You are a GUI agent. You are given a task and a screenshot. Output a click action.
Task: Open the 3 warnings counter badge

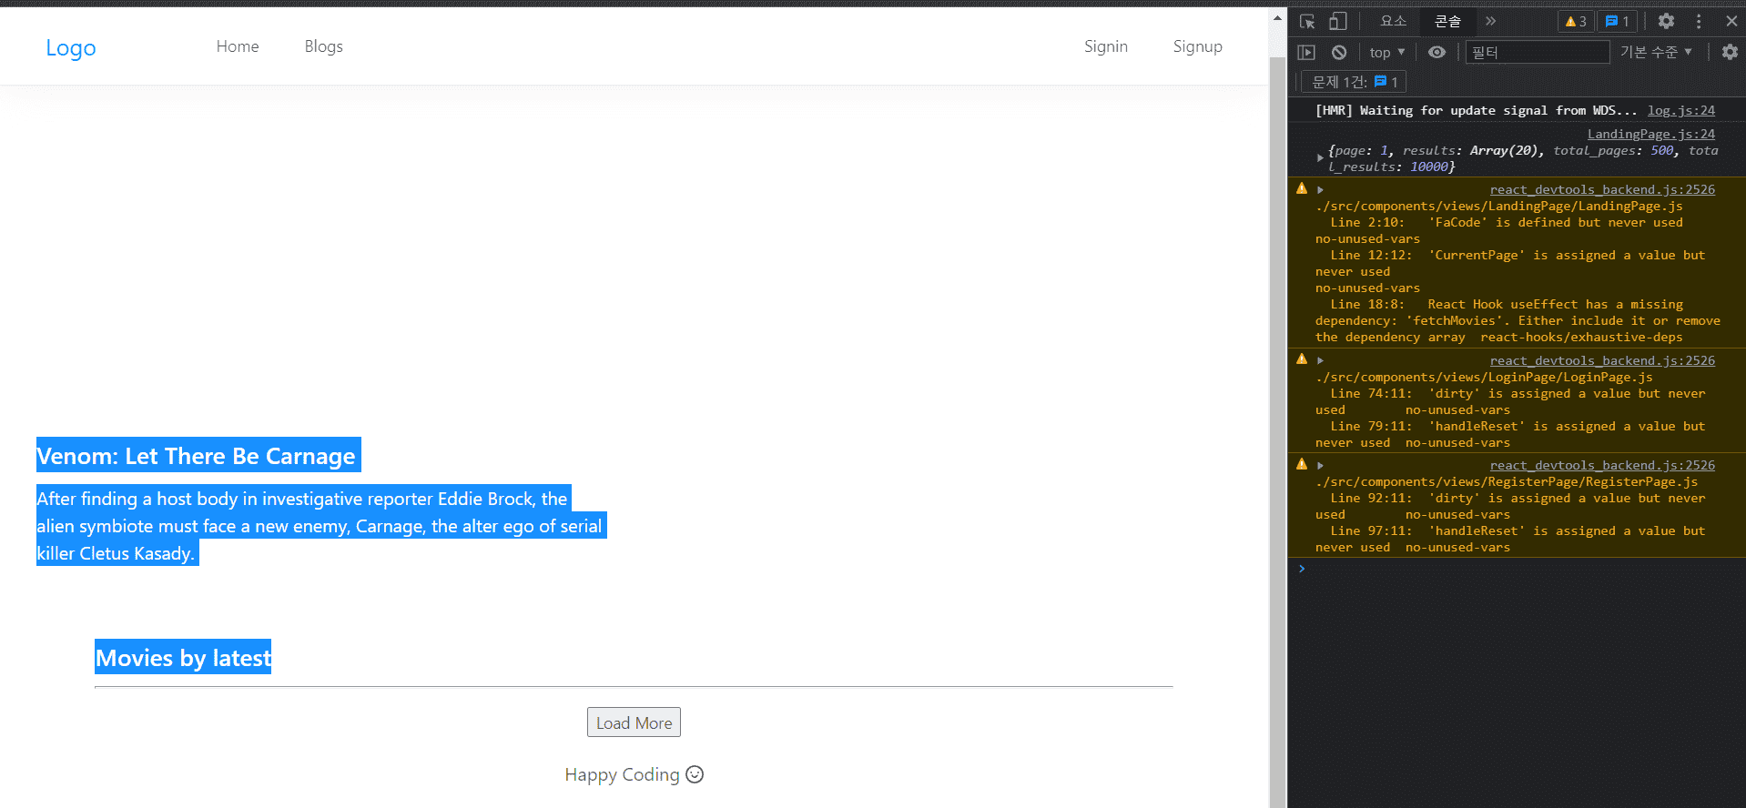(x=1576, y=21)
